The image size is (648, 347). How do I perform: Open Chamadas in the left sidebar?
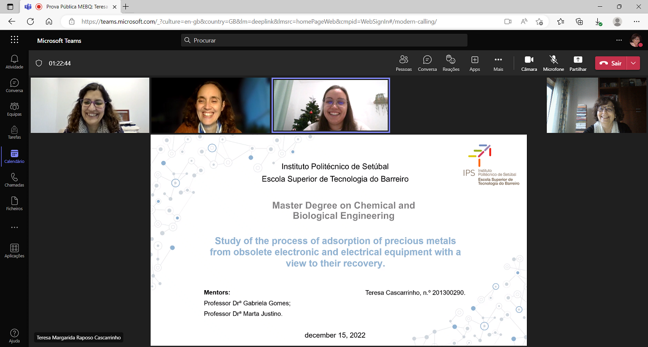(14, 180)
